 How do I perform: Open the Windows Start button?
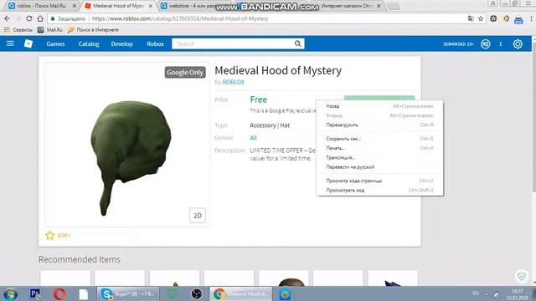pos(10,293)
